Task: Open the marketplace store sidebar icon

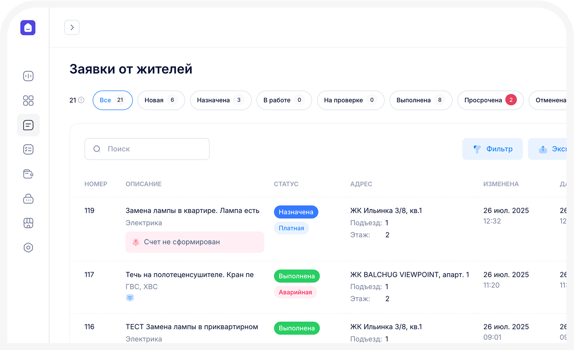Action: tap(28, 223)
